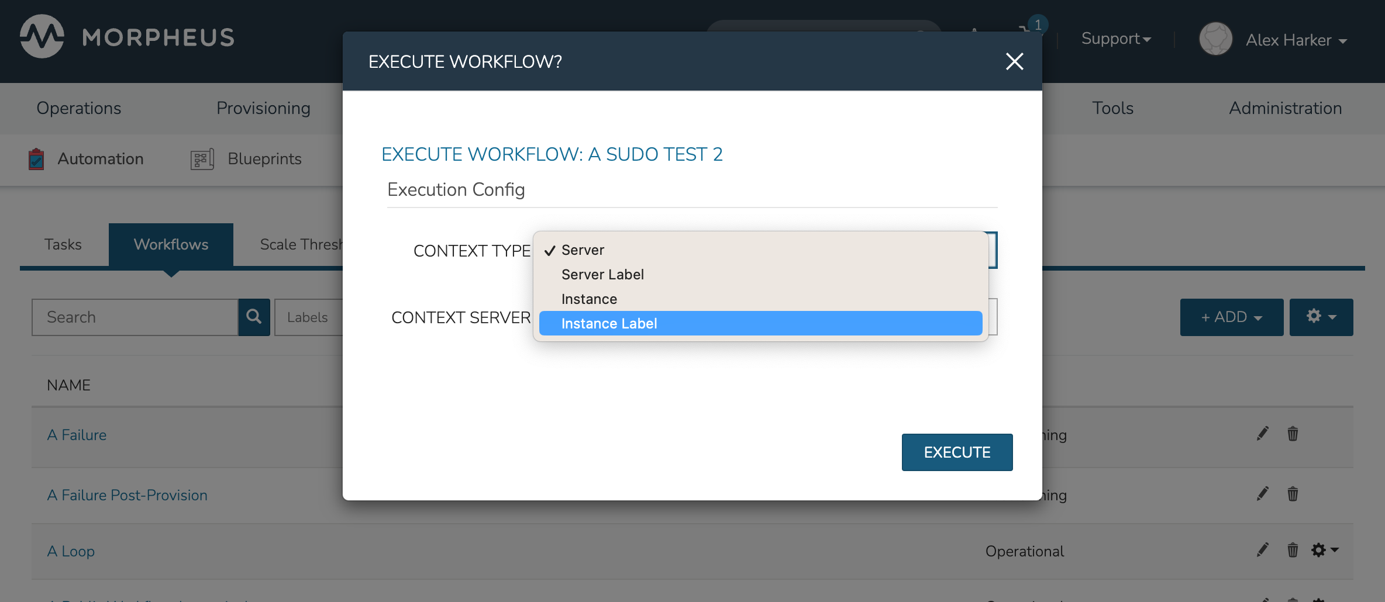Delete the A Failure workflow
Image resolution: width=1385 pixels, height=602 pixels.
click(1293, 434)
